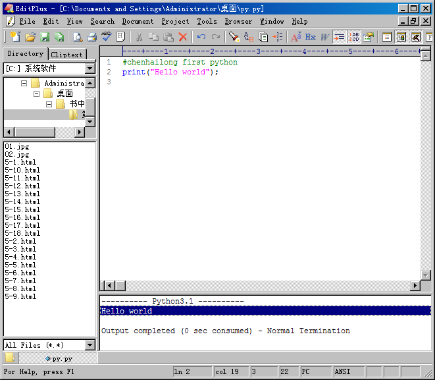435x380 pixels.
Task: Click the print("Hello world") code line
Action: [170, 72]
